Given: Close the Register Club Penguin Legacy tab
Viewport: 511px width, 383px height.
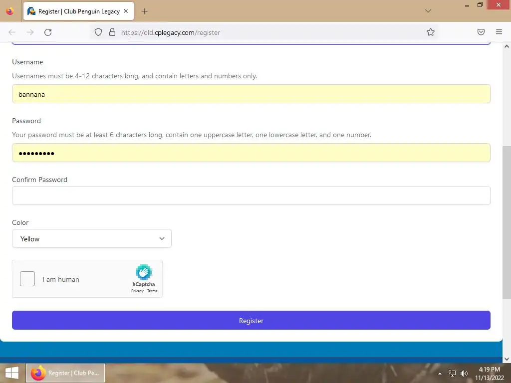Looking at the screenshot, I should click(x=126, y=11).
